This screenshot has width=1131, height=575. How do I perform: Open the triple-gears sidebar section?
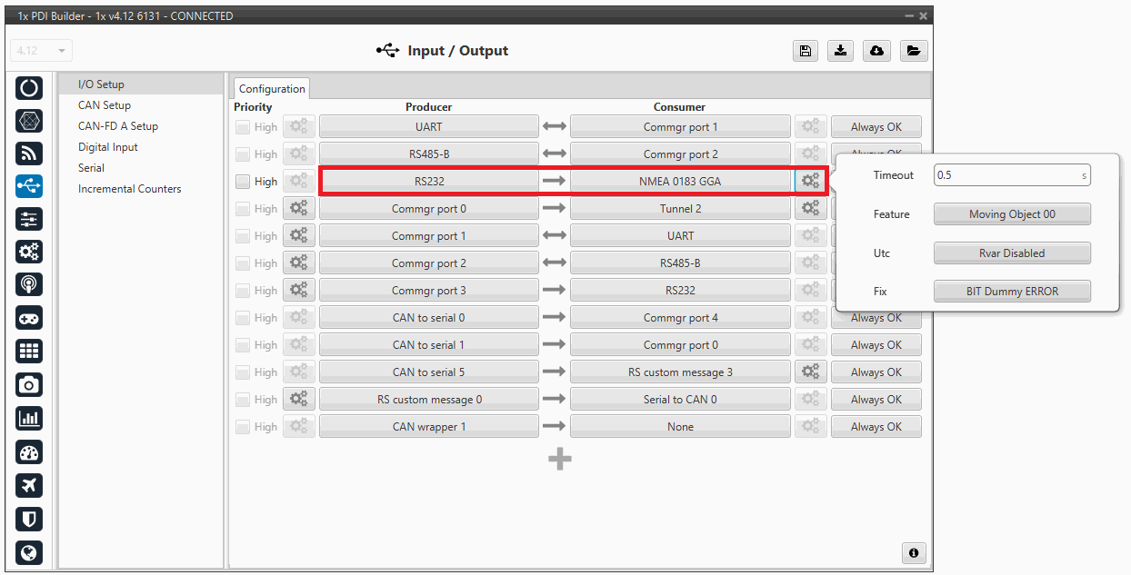29,252
